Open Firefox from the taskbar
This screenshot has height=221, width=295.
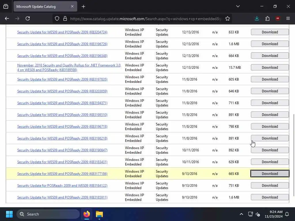tap(87, 214)
